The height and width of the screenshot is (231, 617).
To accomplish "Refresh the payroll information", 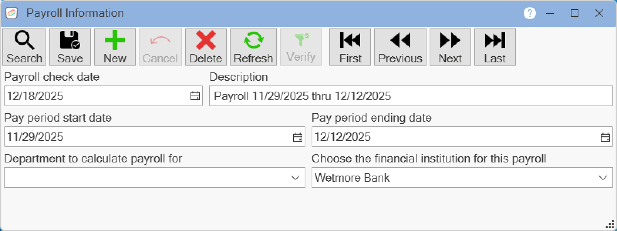I will point(253,47).
